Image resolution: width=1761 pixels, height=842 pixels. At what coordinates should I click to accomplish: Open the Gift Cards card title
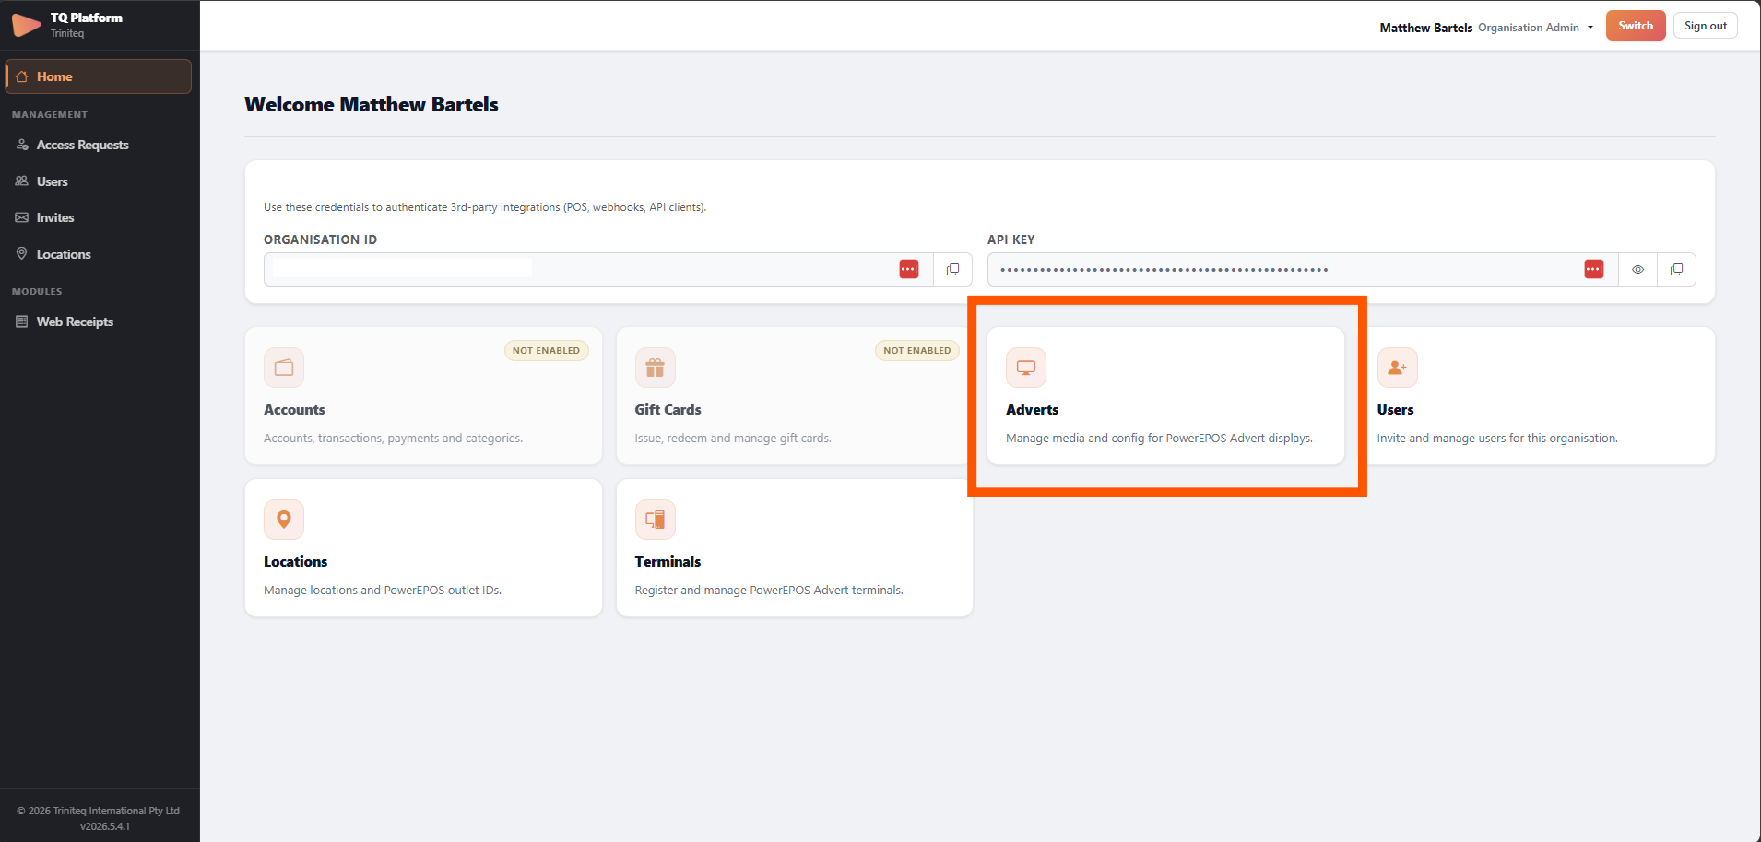click(668, 410)
